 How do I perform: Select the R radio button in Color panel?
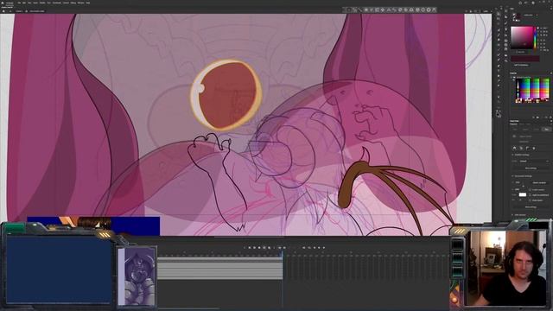537,41
